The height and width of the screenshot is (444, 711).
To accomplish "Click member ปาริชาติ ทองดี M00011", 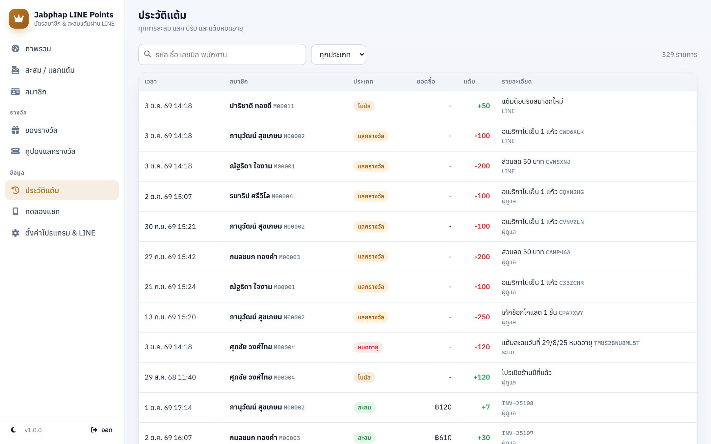I will click(x=262, y=106).
